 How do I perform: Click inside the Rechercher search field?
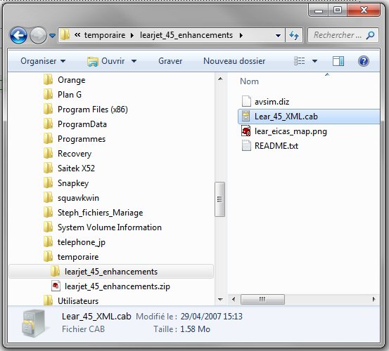(337, 35)
